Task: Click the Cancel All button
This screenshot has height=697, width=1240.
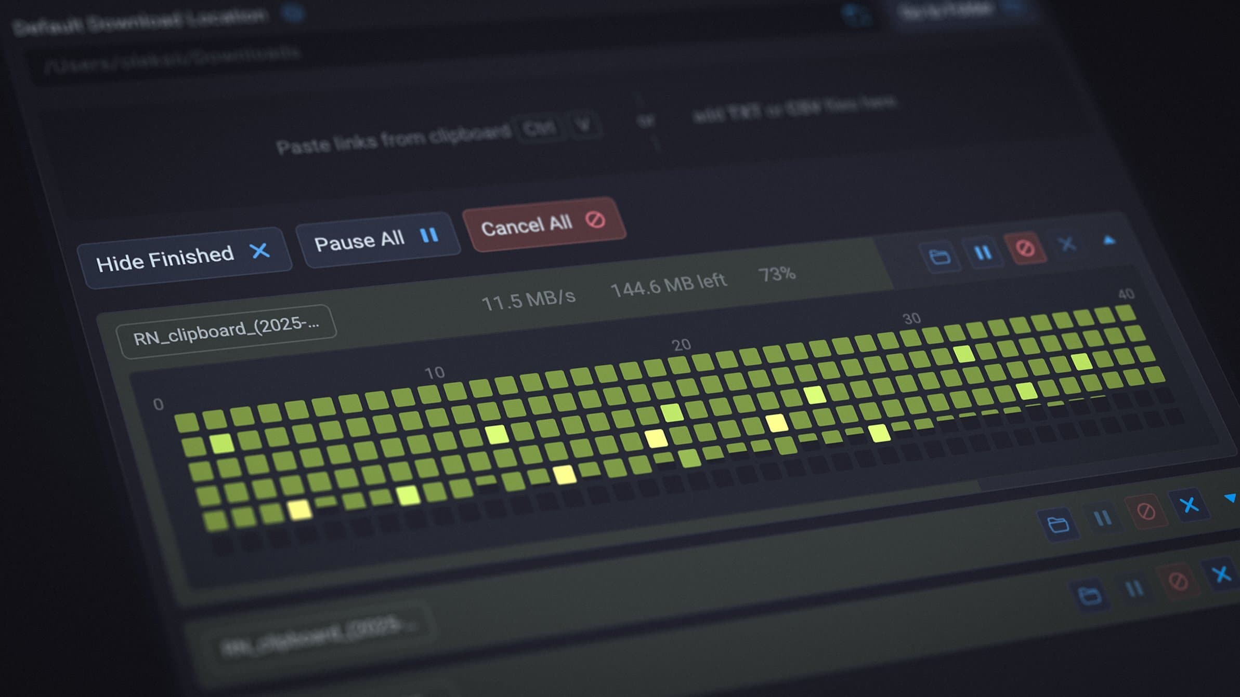Action: pyautogui.click(x=543, y=224)
